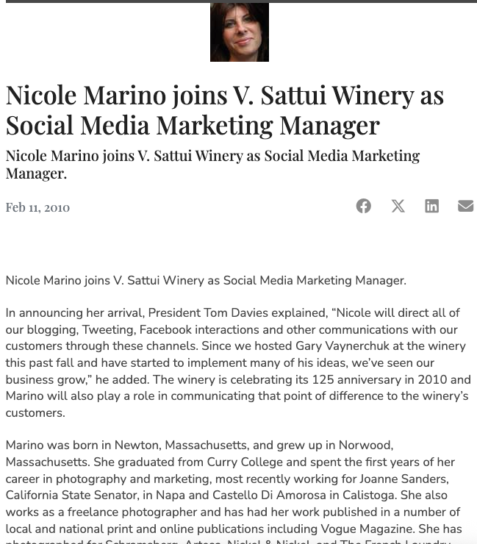Share the article on X
The height and width of the screenshot is (544, 477).
pos(398,206)
